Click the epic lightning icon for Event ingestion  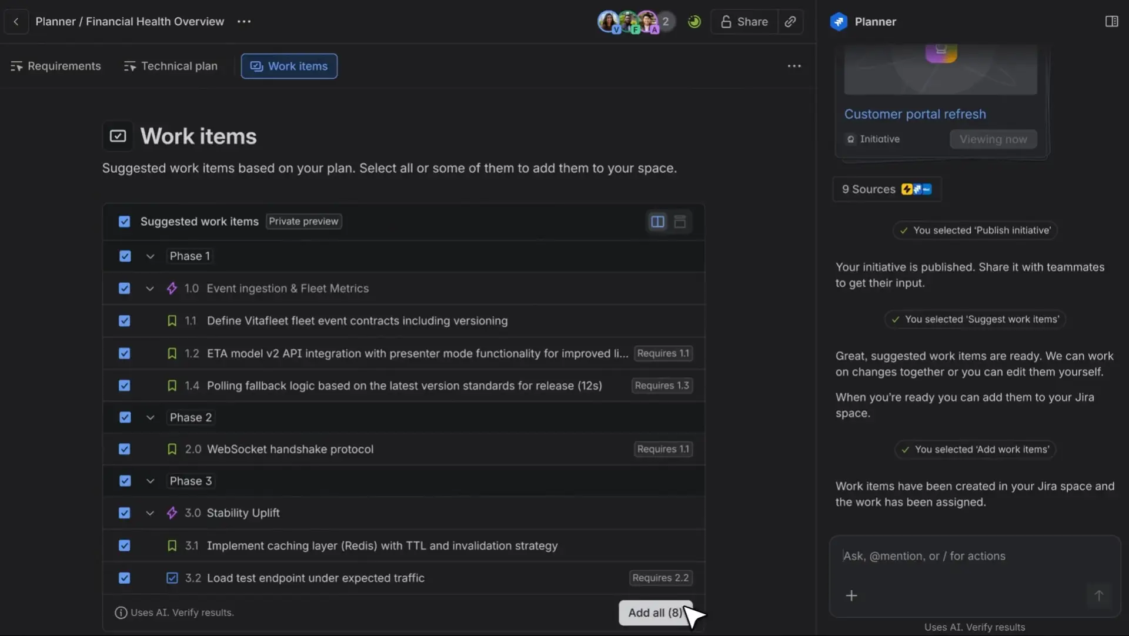(172, 289)
